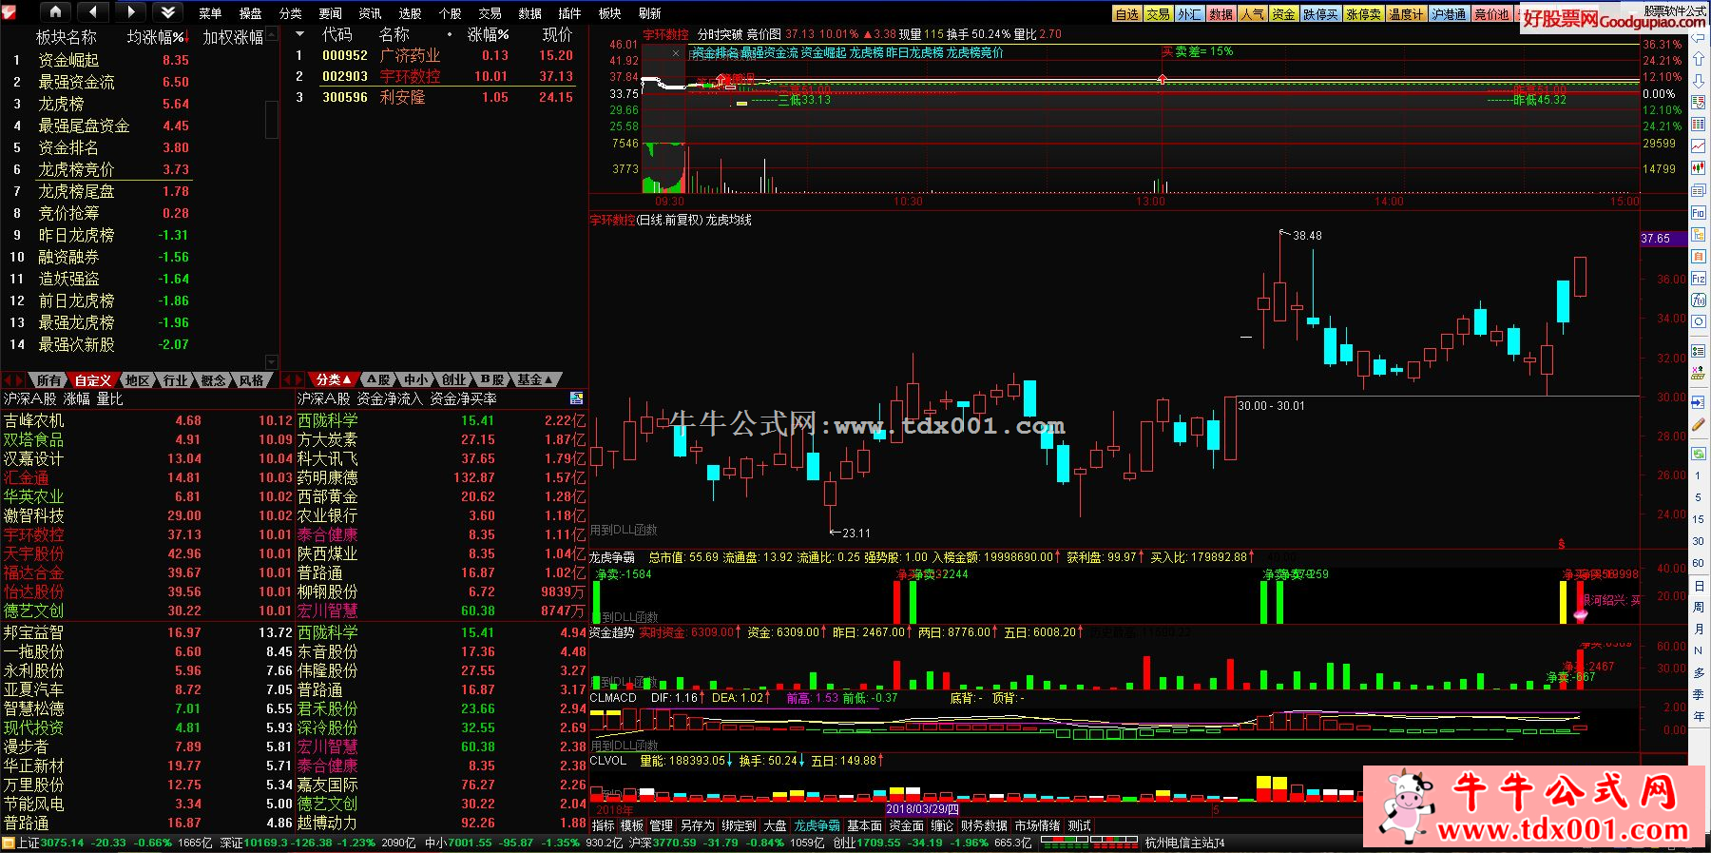This screenshot has height=853, width=1711.
Task: Open the 模板 bottom tab
Action: pyautogui.click(x=632, y=825)
